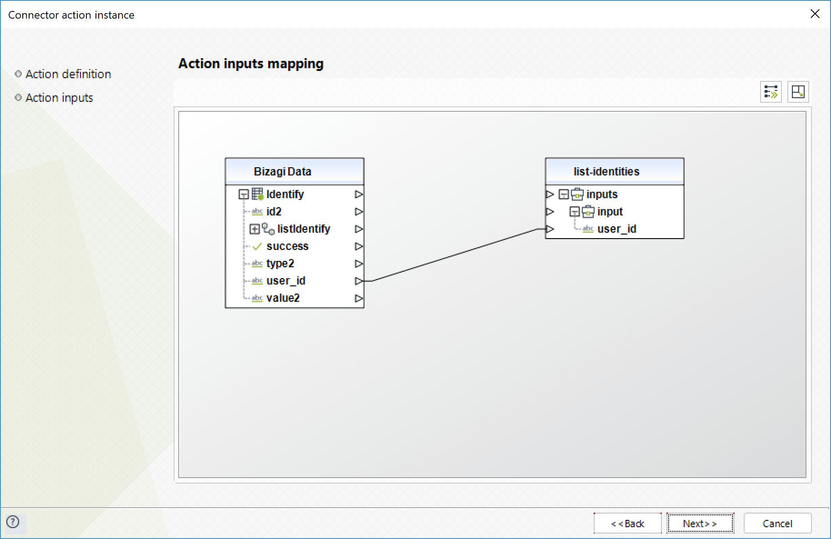Screen dimensions: 831x539
Task: Click the output arrow of success
Action: [x=359, y=246]
